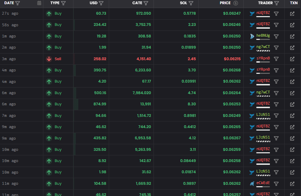The width and height of the screenshot is (301, 196).
Task: Open transaction link for the 500.16 USD buy
Action: tap(292, 93)
